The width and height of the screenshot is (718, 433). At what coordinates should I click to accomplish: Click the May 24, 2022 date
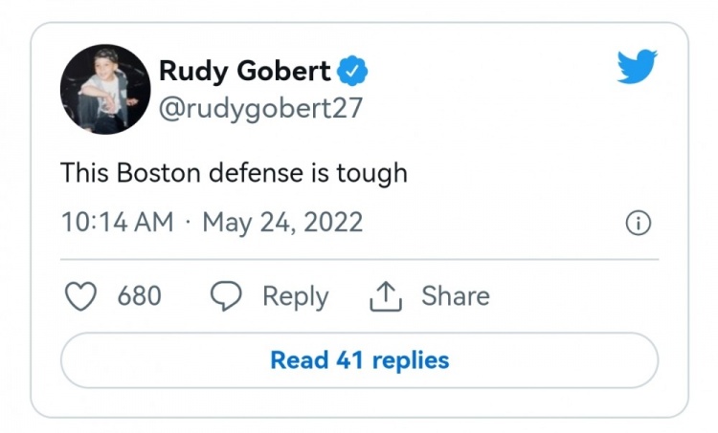[x=282, y=223]
